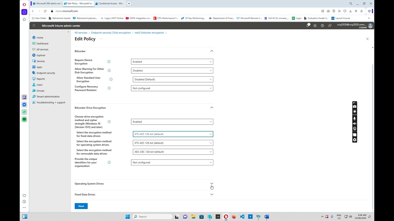Go to All services breadcrumb
The image size is (394, 221).
81,33
